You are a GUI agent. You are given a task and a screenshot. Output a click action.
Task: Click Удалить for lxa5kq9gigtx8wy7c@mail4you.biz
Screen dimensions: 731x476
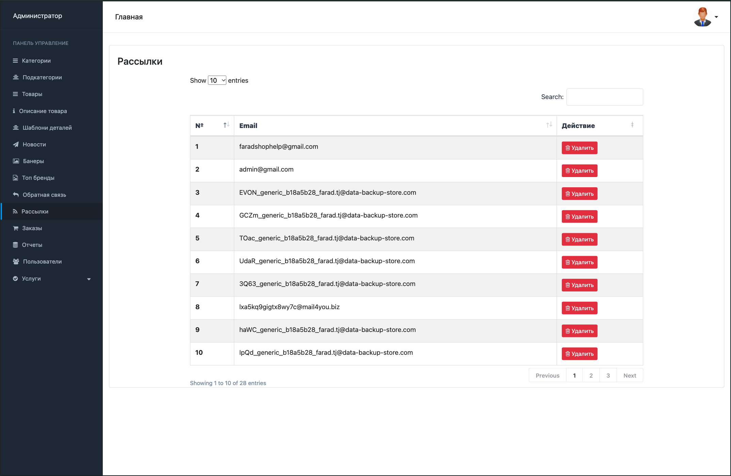pyautogui.click(x=580, y=308)
